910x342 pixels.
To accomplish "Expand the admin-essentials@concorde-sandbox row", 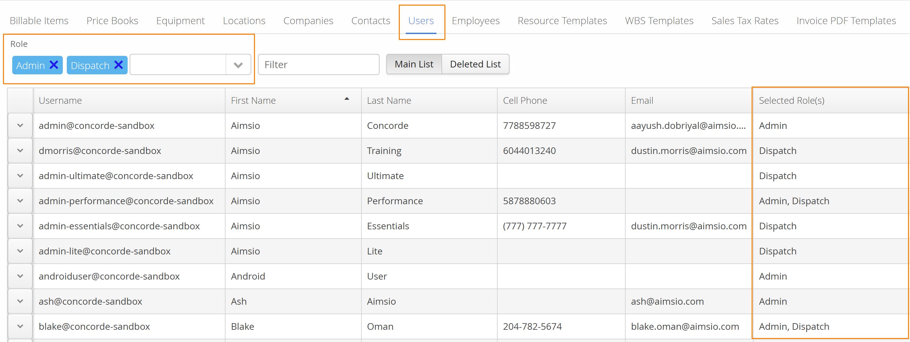I will [x=20, y=226].
